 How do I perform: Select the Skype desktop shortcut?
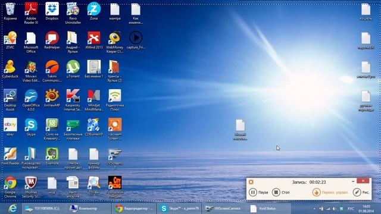31,127
